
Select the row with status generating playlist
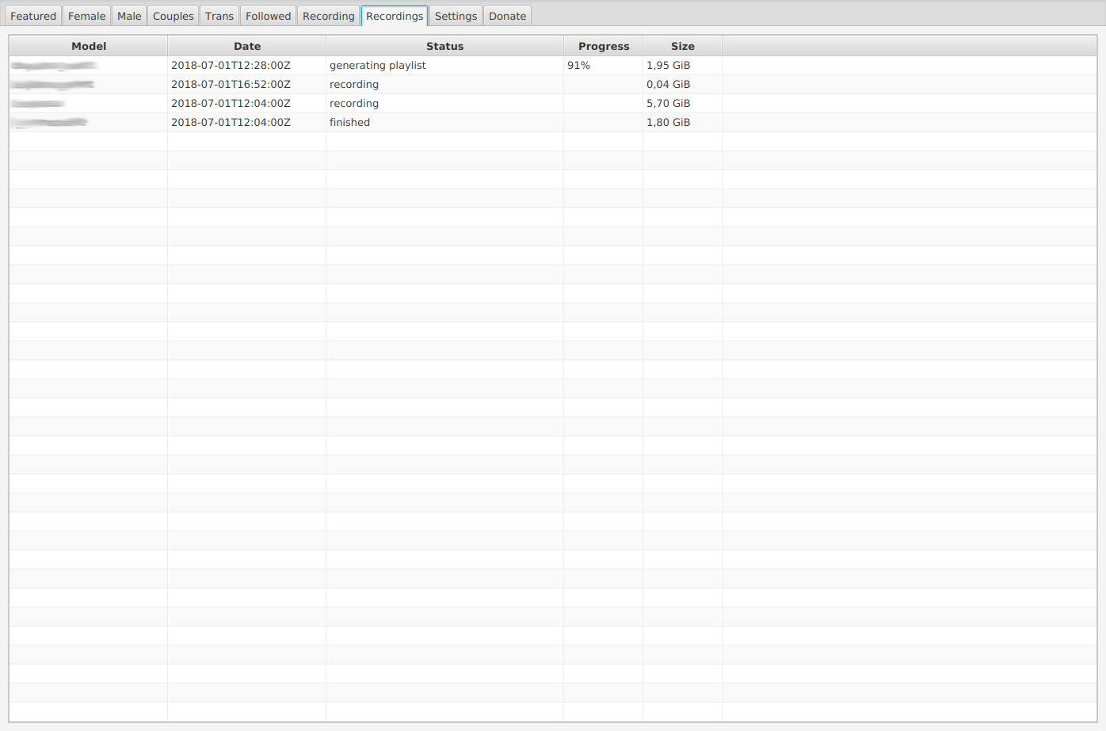(x=378, y=66)
